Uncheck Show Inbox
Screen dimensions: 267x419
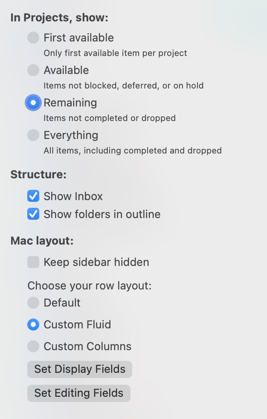pos(33,196)
